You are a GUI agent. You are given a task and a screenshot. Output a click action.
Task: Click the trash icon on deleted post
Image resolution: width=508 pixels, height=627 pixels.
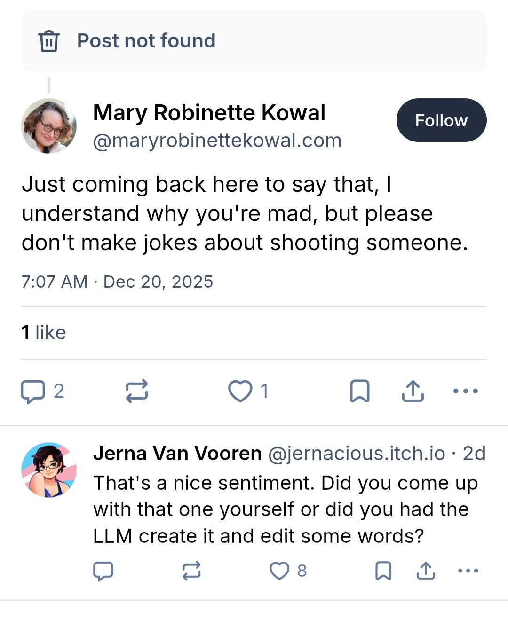click(x=49, y=41)
